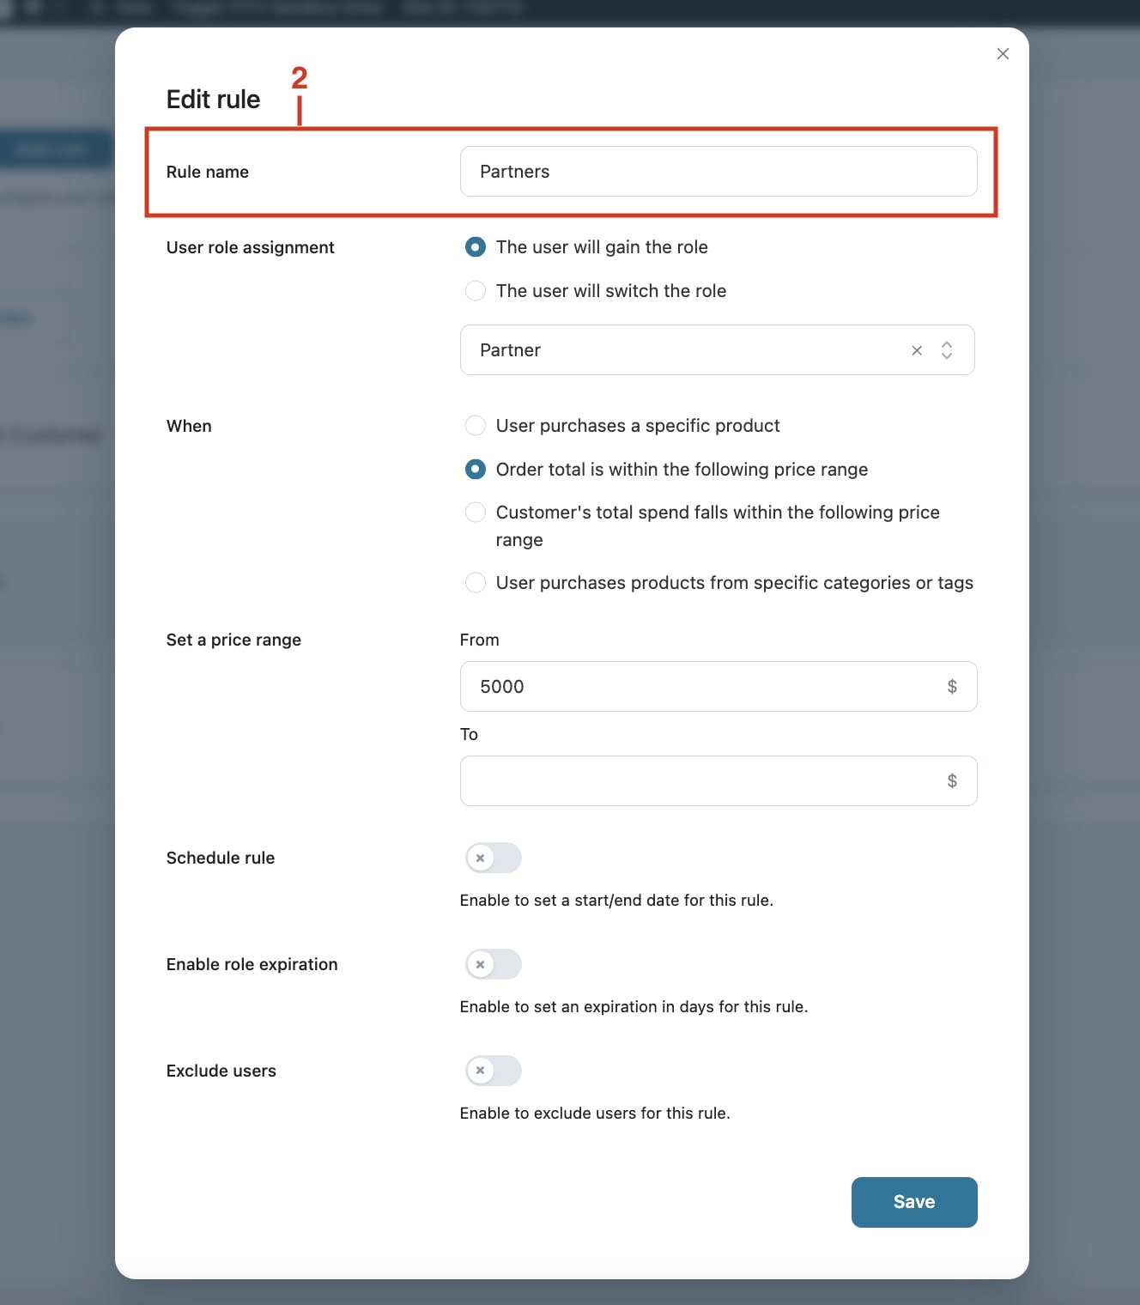This screenshot has width=1140, height=1305.
Task: Click the dollar icon in From field
Action: tap(952, 687)
